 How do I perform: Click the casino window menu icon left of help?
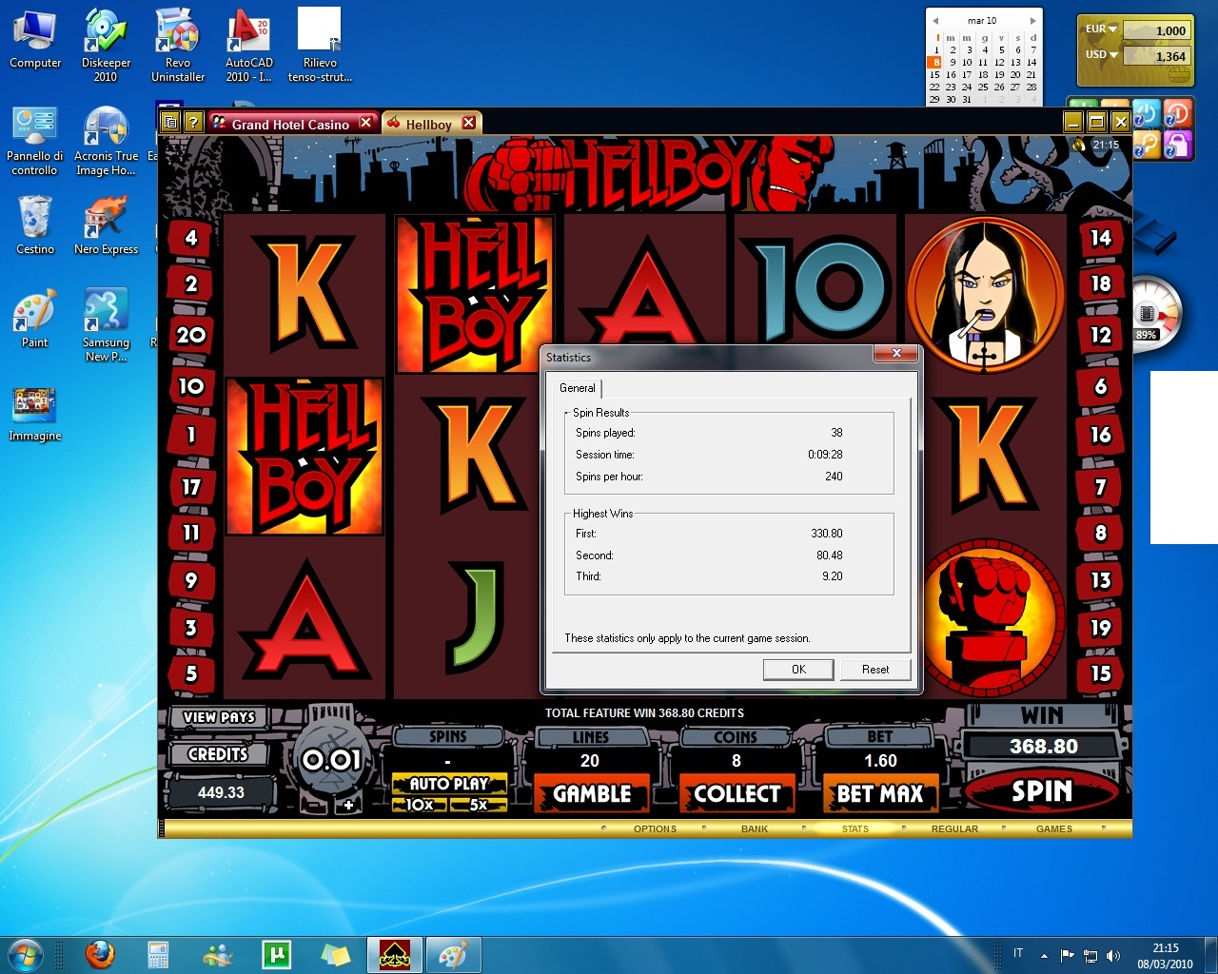click(170, 122)
